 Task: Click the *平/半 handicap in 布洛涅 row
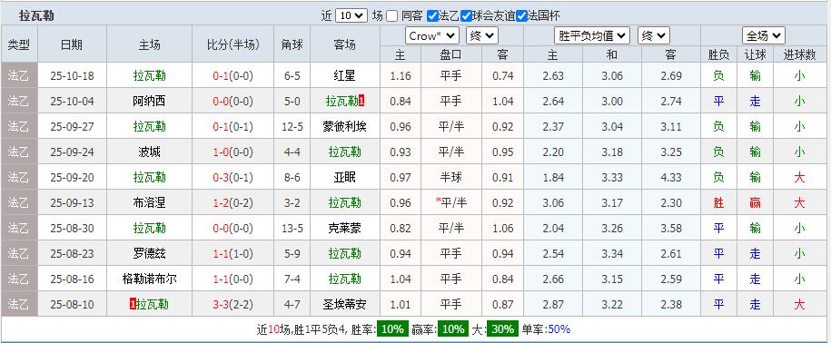(451, 202)
